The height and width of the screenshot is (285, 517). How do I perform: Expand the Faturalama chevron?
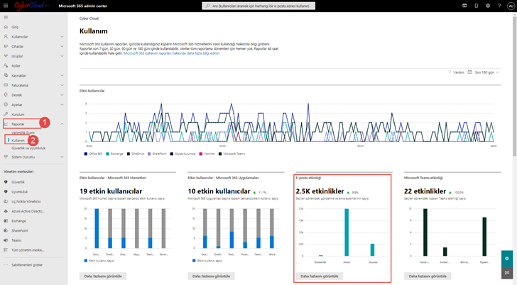click(62, 85)
